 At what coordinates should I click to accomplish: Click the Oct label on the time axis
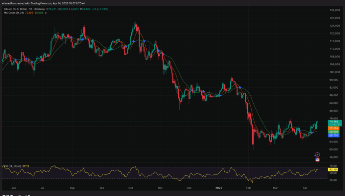point(131,187)
